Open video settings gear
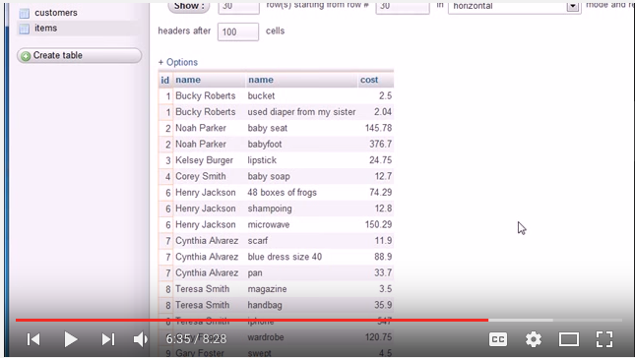635x358 pixels. (x=534, y=339)
